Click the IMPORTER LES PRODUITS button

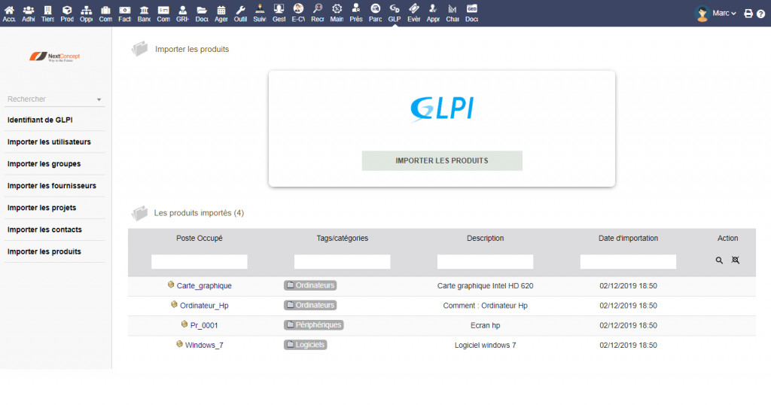442,161
